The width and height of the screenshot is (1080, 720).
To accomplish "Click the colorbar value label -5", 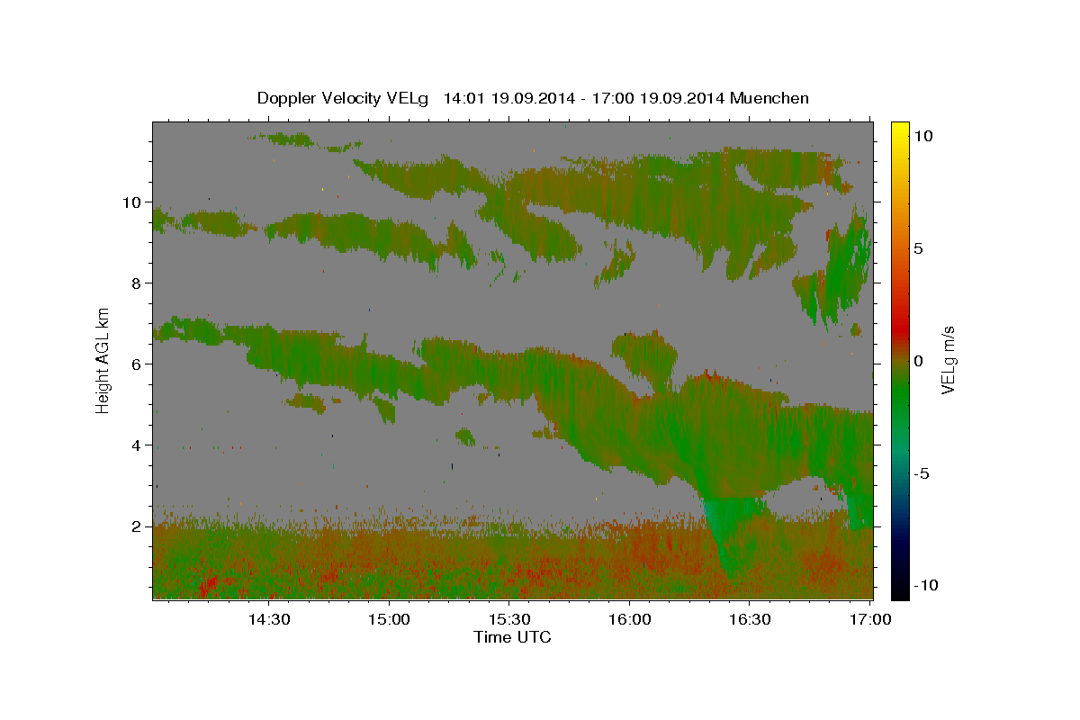I will tap(921, 473).
